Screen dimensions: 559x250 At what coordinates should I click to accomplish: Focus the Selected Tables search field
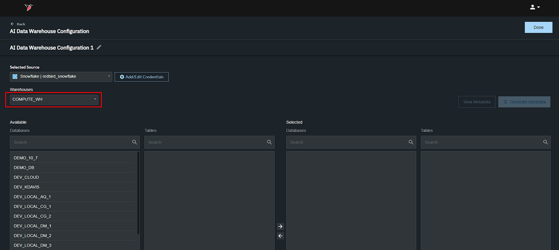(x=486, y=142)
